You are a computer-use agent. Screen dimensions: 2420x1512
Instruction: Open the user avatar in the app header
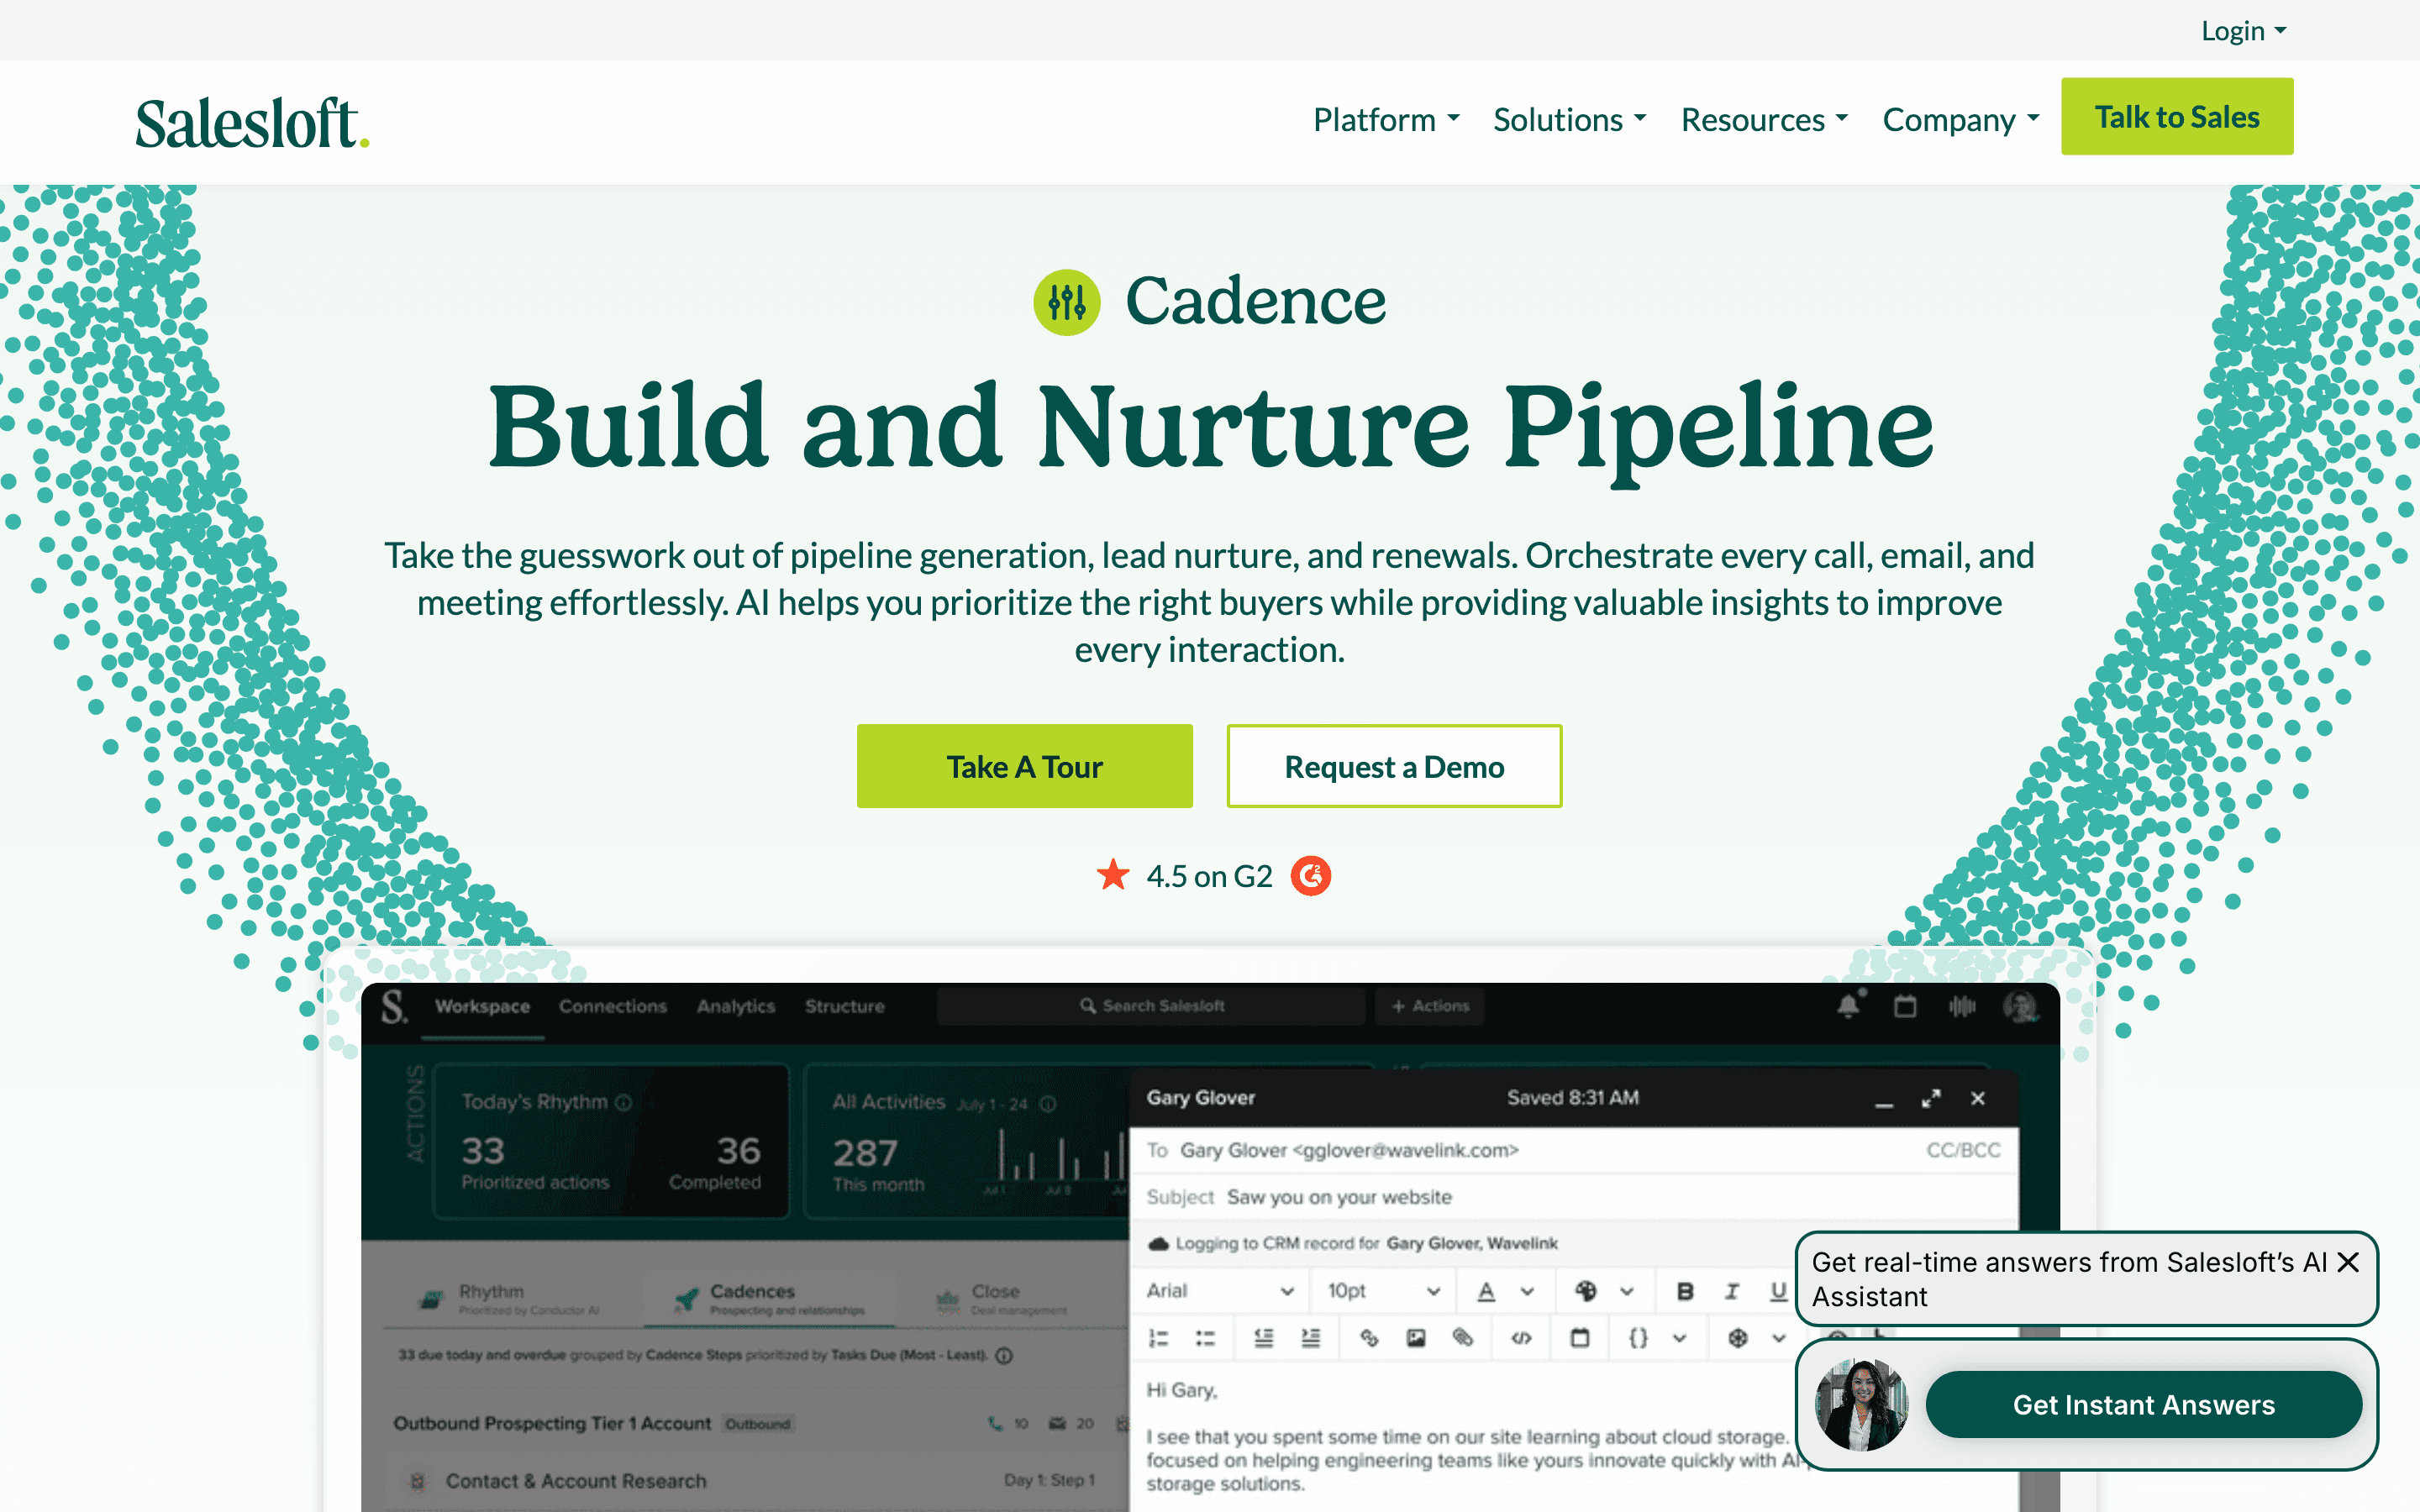coord(2020,1006)
